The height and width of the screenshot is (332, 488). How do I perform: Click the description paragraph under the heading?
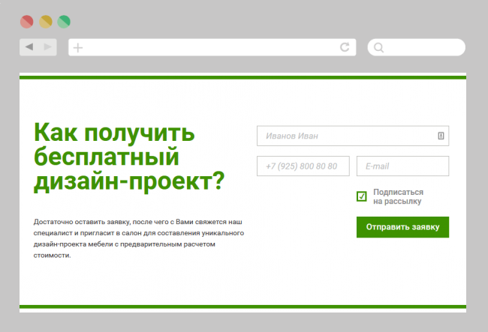[139, 238]
